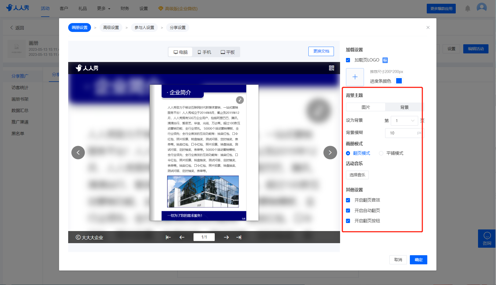The height and width of the screenshot is (285, 496).
Task: Open the notification bell
Action: [468, 9]
